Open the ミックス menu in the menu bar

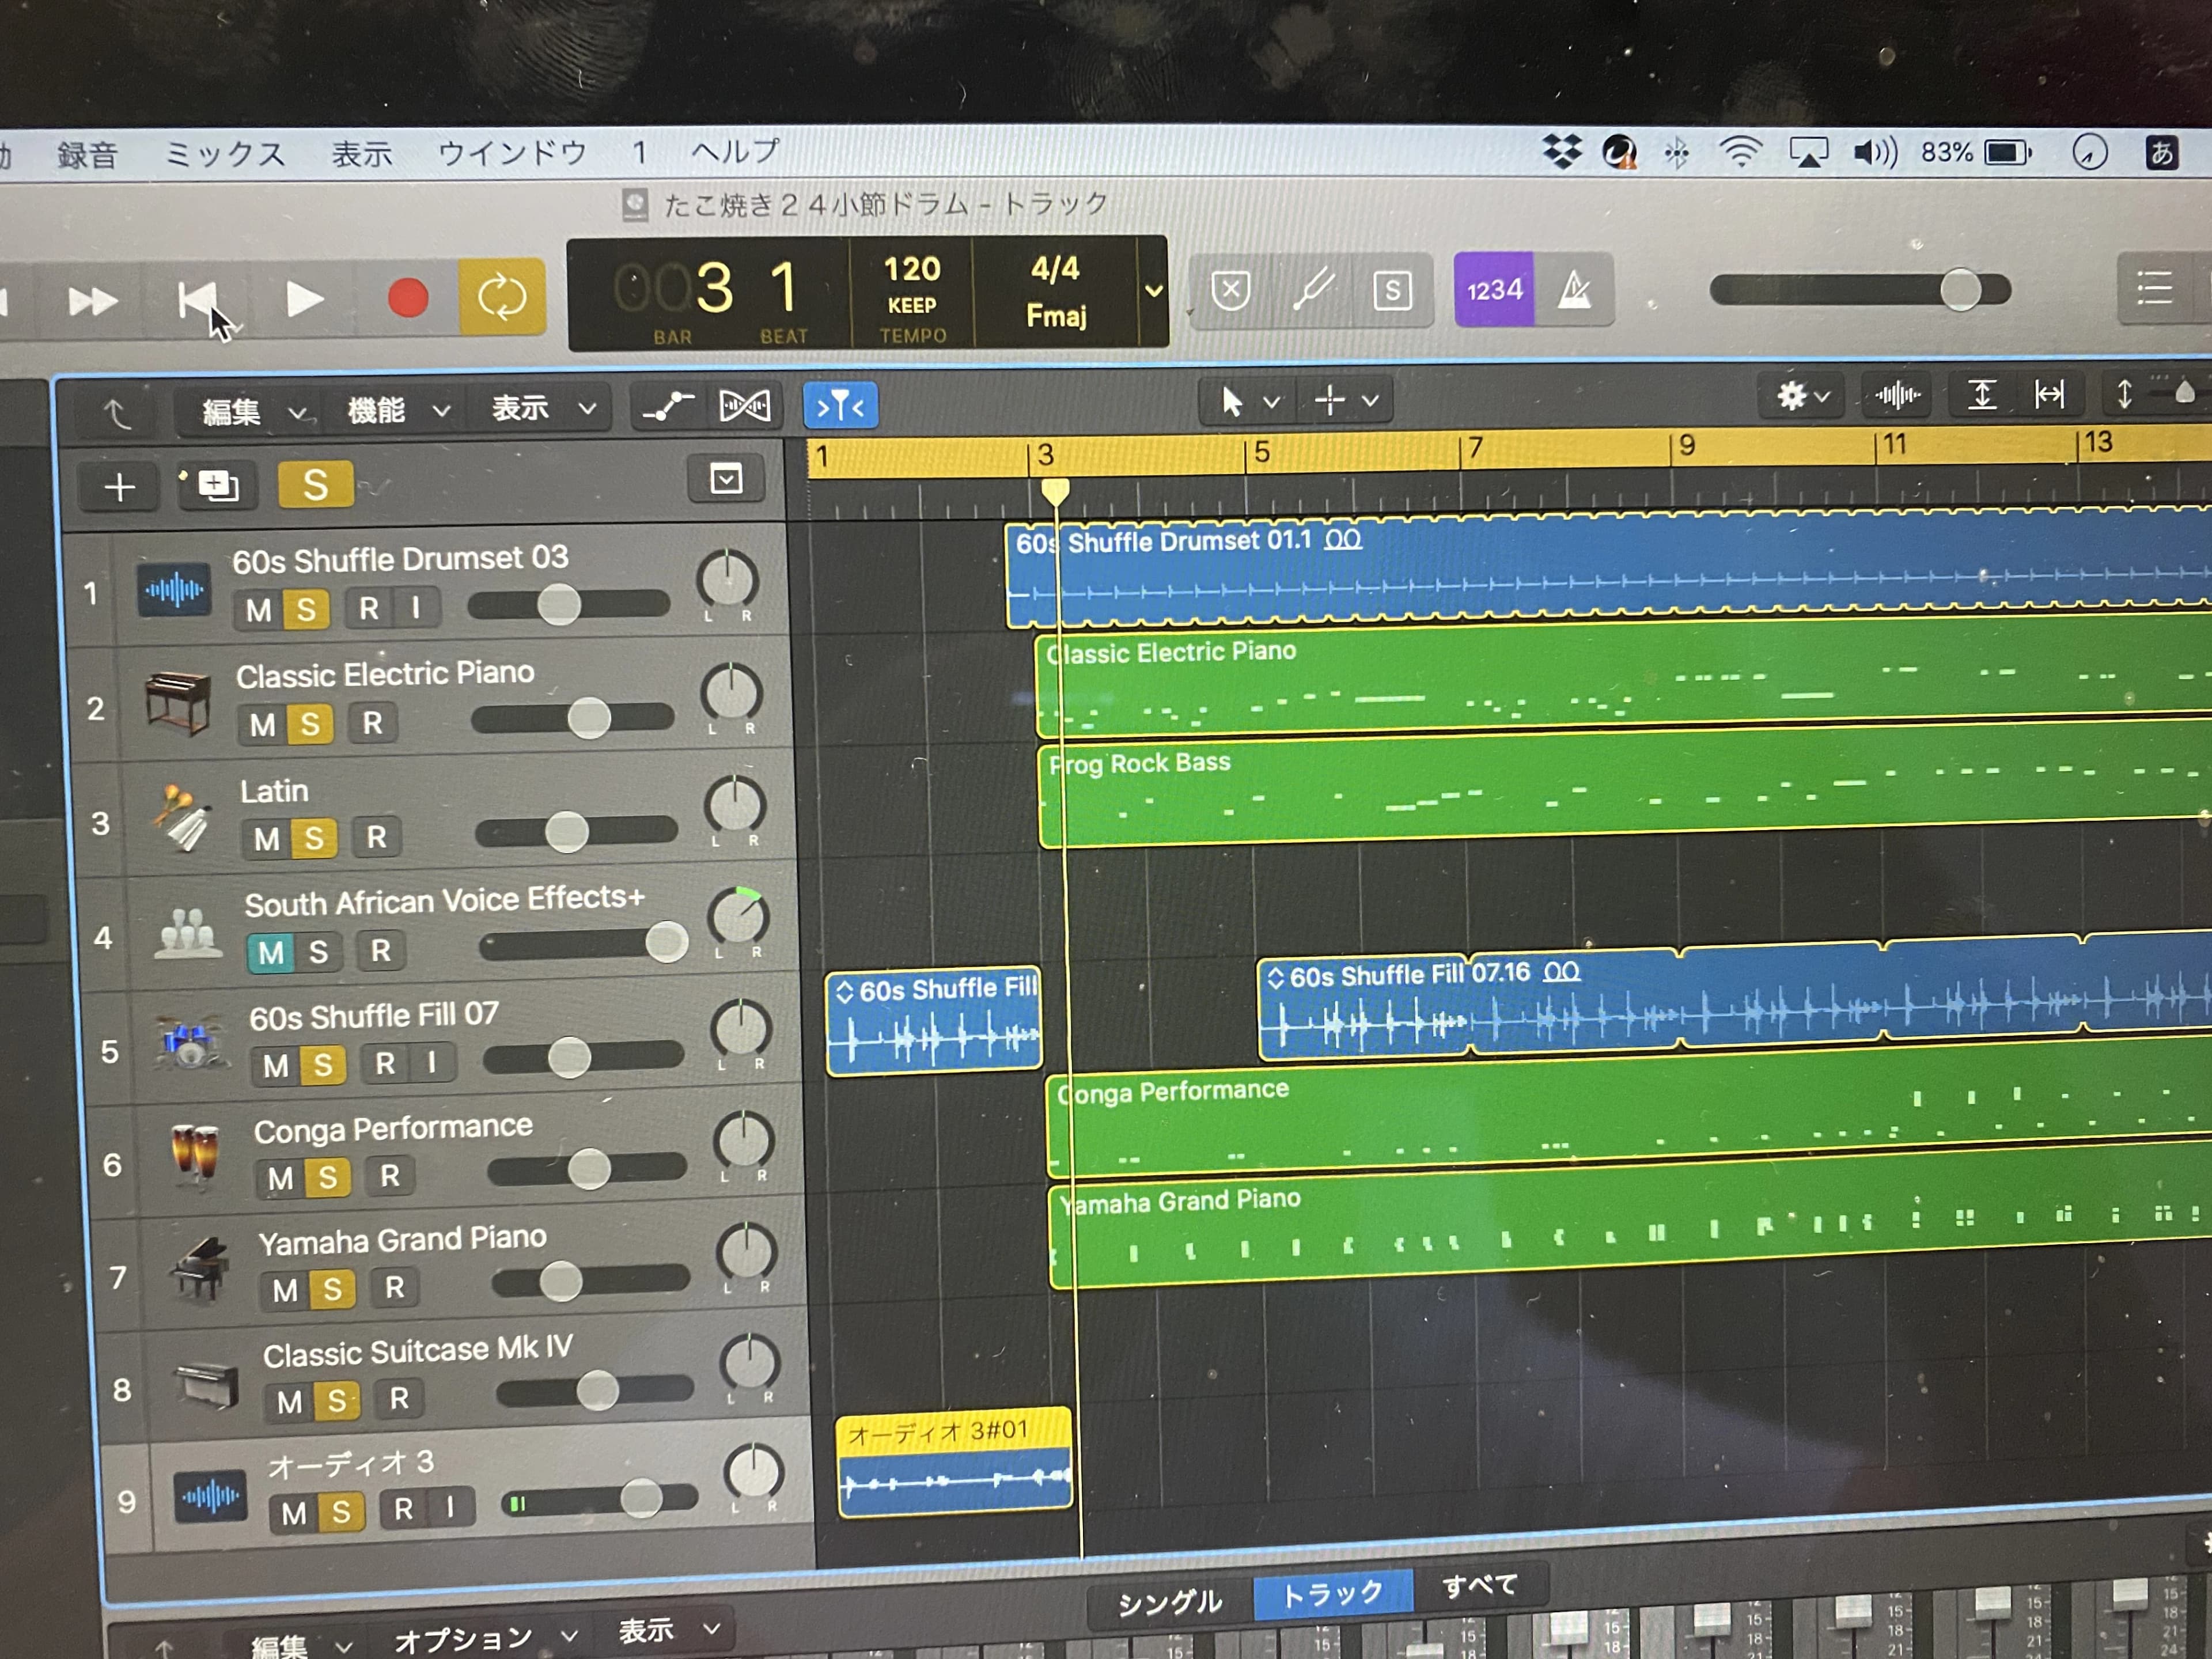pyautogui.click(x=225, y=154)
